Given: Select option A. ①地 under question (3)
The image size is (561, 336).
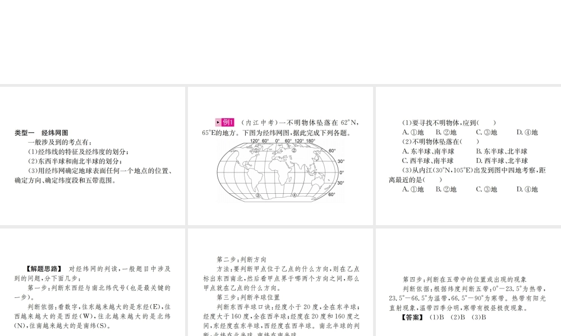Looking at the screenshot, I should point(413,189).
